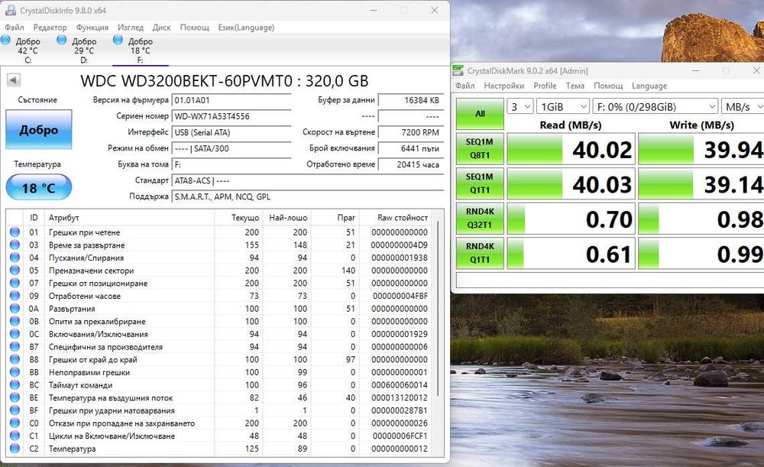The width and height of the screenshot is (764, 467).
Task: Minimize the CrystalDiskMark window
Action: tap(696, 70)
